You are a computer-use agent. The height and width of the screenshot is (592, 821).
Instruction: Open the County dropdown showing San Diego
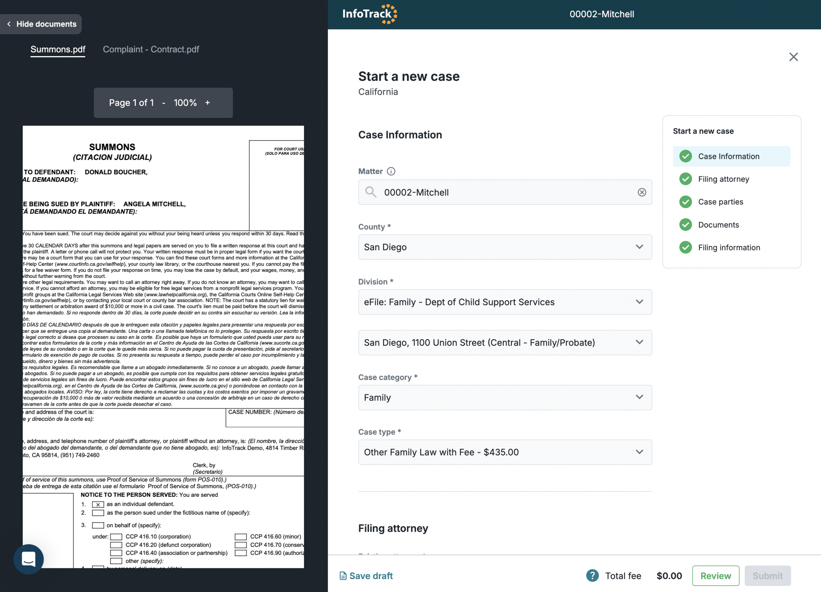click(505, 247)
